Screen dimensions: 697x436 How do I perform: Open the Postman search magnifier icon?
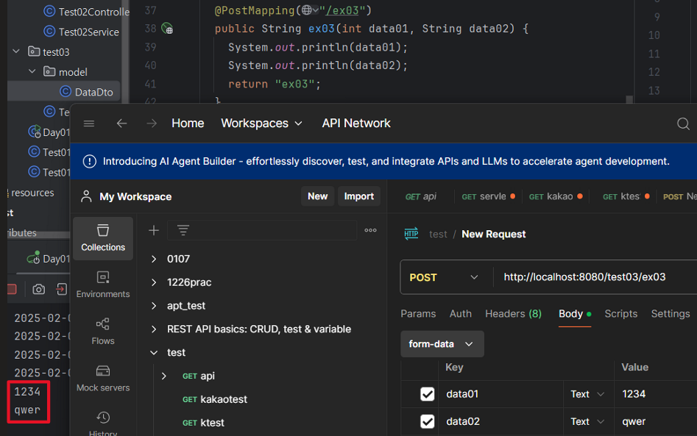[x=683, y=124]
